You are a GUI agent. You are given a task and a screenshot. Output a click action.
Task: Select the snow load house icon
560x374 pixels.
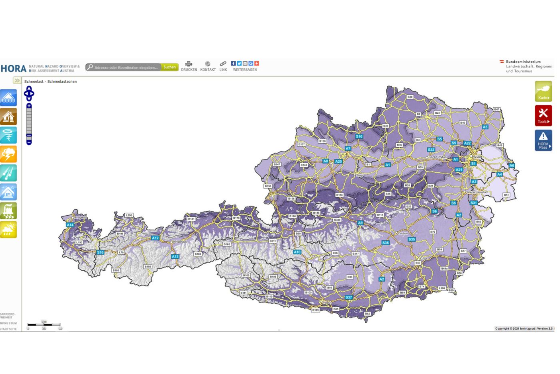(8, 192)
